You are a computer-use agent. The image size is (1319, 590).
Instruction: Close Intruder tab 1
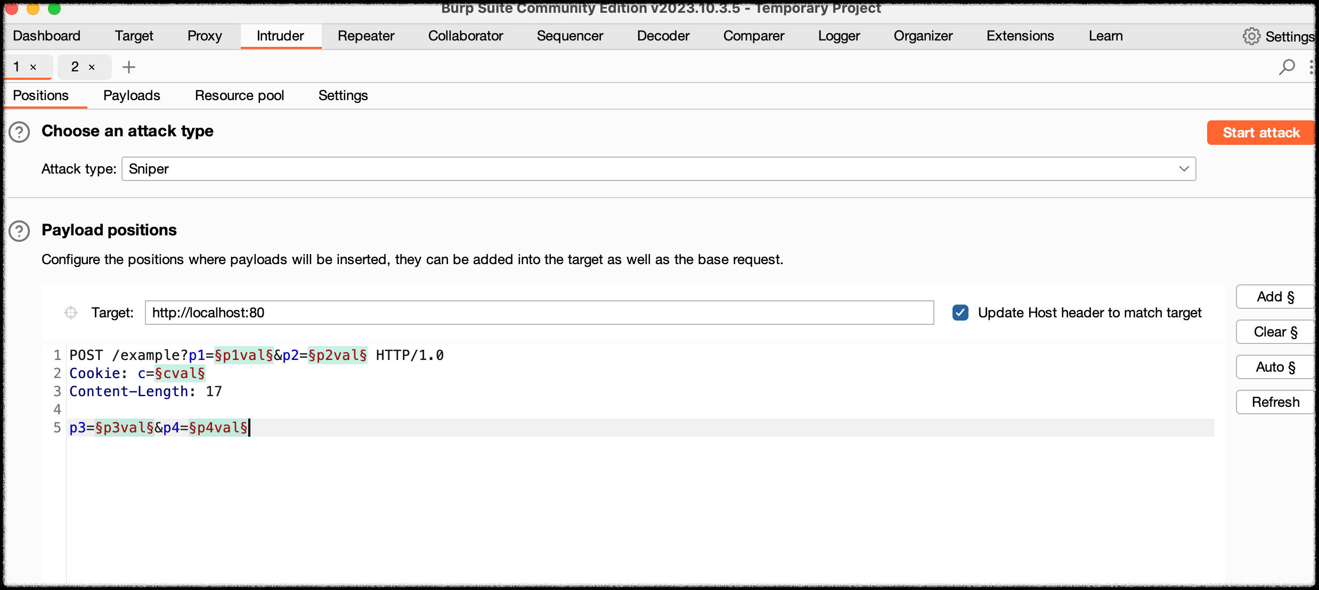(x=33, y=67)
